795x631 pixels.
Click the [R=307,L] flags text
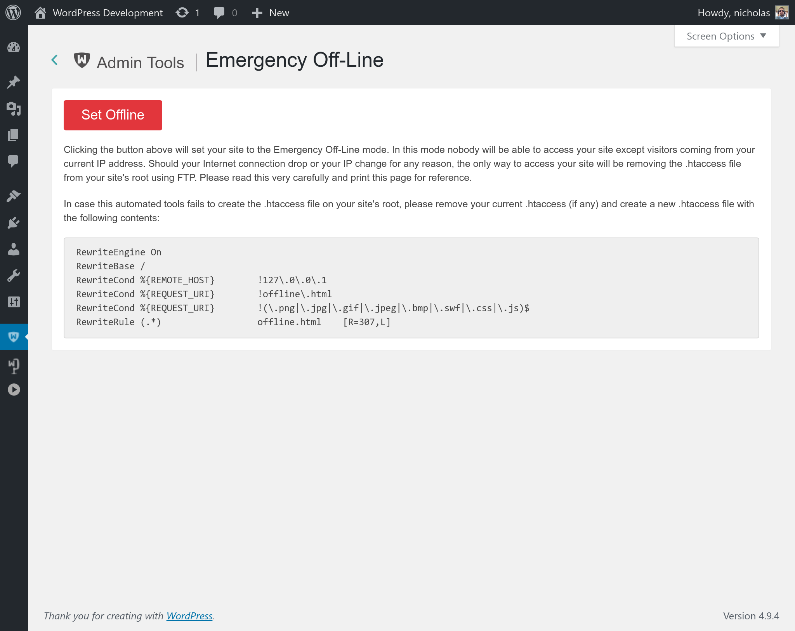coord(367,322)
